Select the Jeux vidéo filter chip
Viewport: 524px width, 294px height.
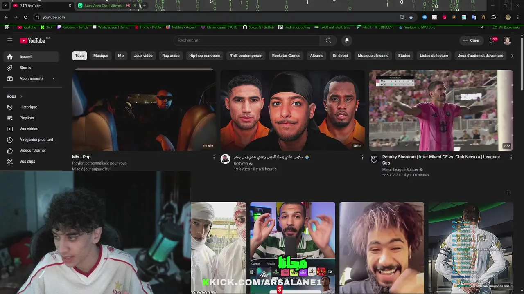(143, 56)
